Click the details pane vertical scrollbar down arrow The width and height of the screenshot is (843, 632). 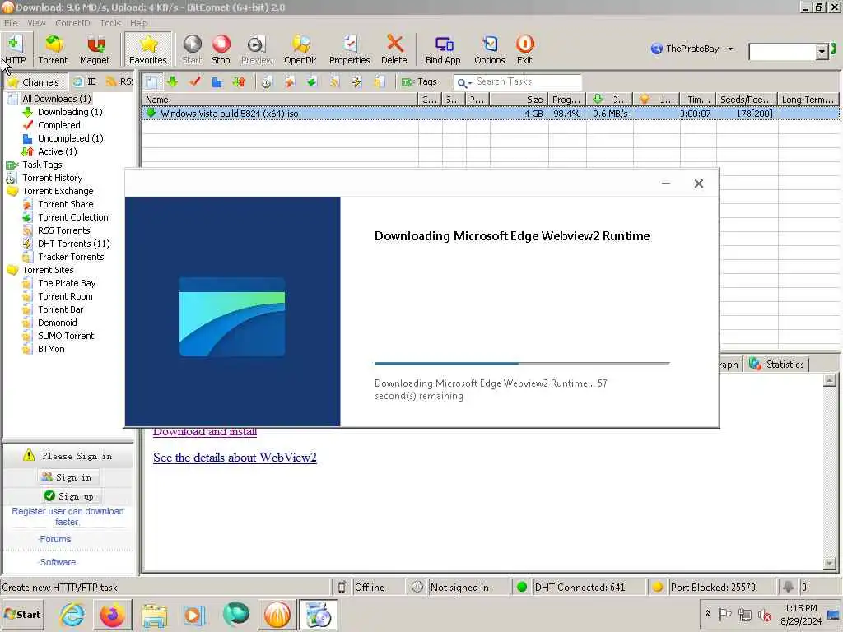tap(830, 563)
